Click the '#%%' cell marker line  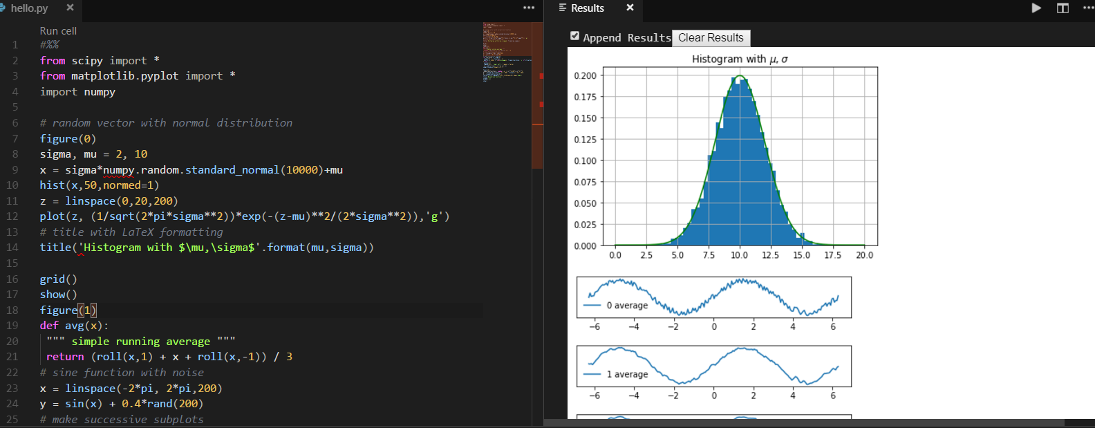click(49, 45)
